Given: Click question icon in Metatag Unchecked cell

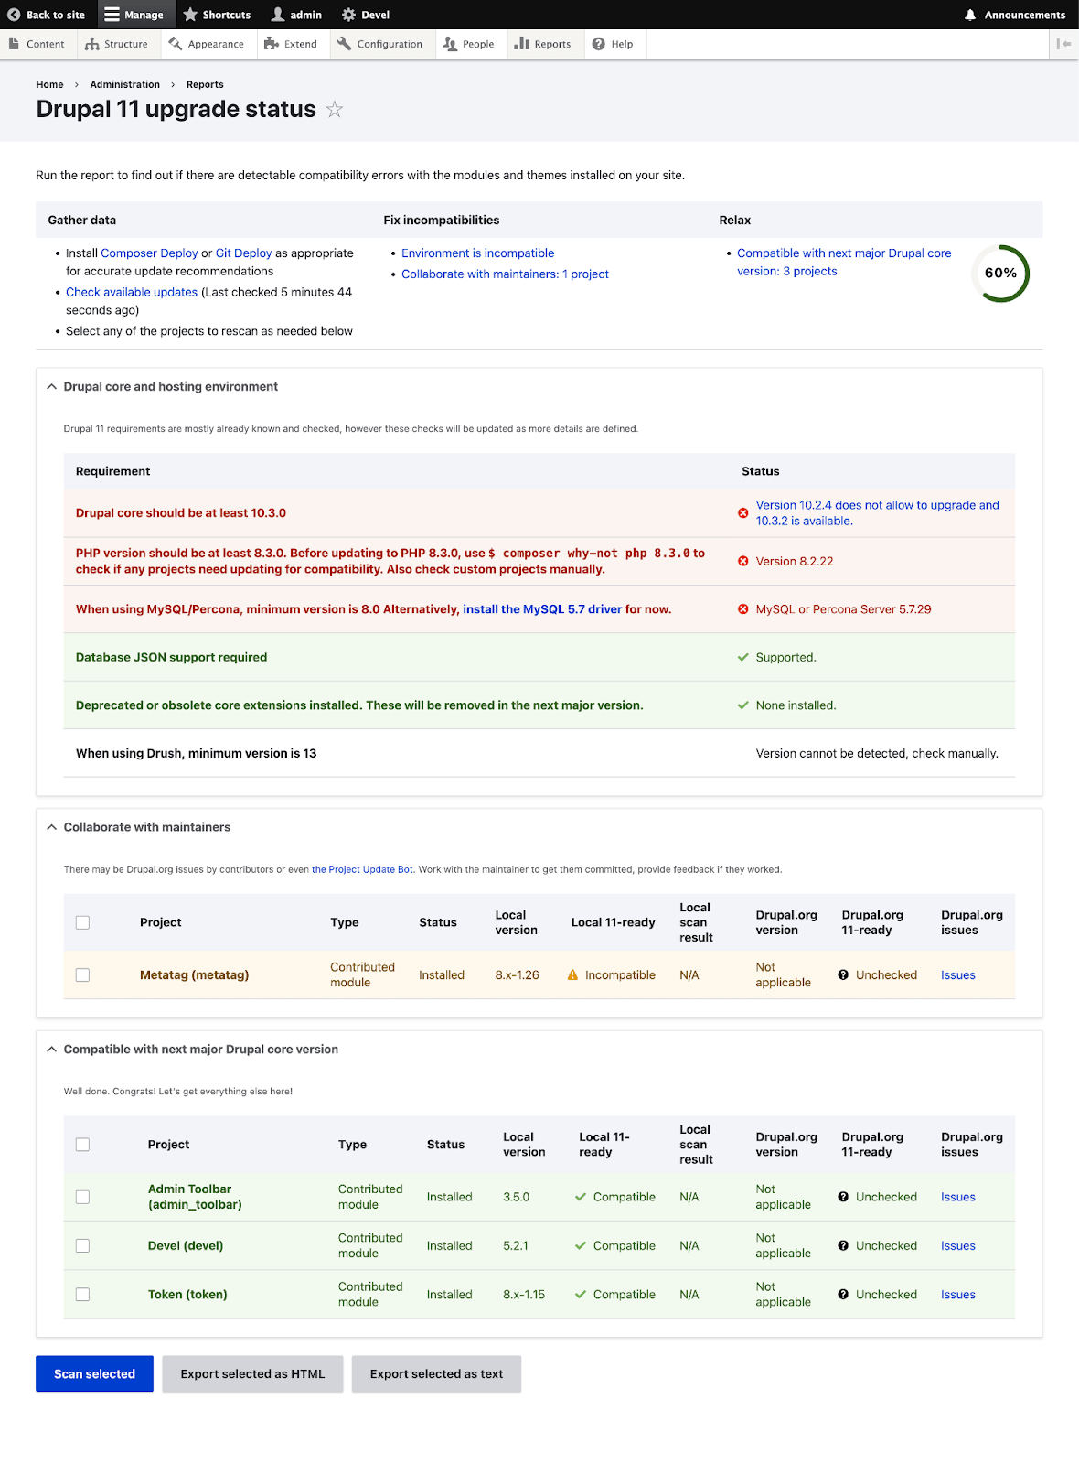Looking at the screenshot, I should (x=843, y=975).
